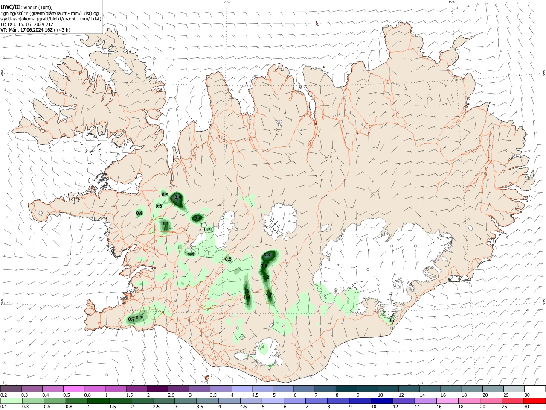
Task: Click the pale grey 25 swatch in the upper scale
Action: [514, 389]
